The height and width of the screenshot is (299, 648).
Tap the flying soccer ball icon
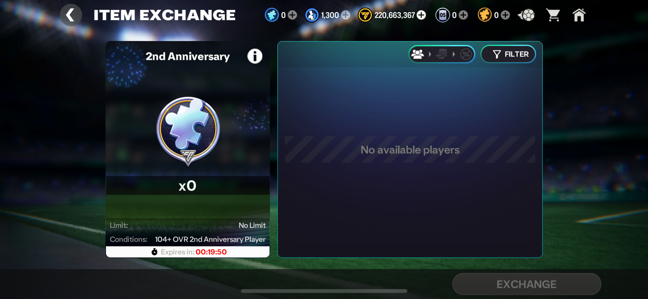click(526, 15)
